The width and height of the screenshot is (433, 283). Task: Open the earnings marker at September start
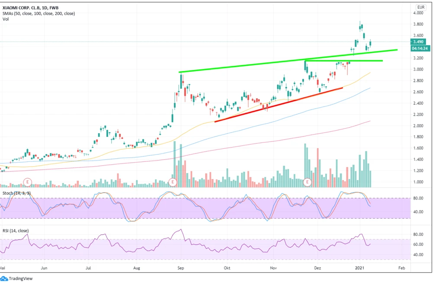coord(173,181)
